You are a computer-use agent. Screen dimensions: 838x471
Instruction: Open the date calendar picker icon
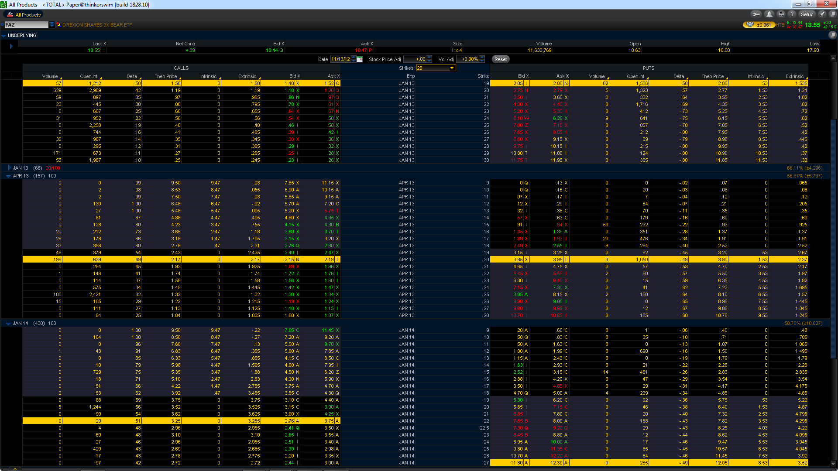tap(360, 59)
